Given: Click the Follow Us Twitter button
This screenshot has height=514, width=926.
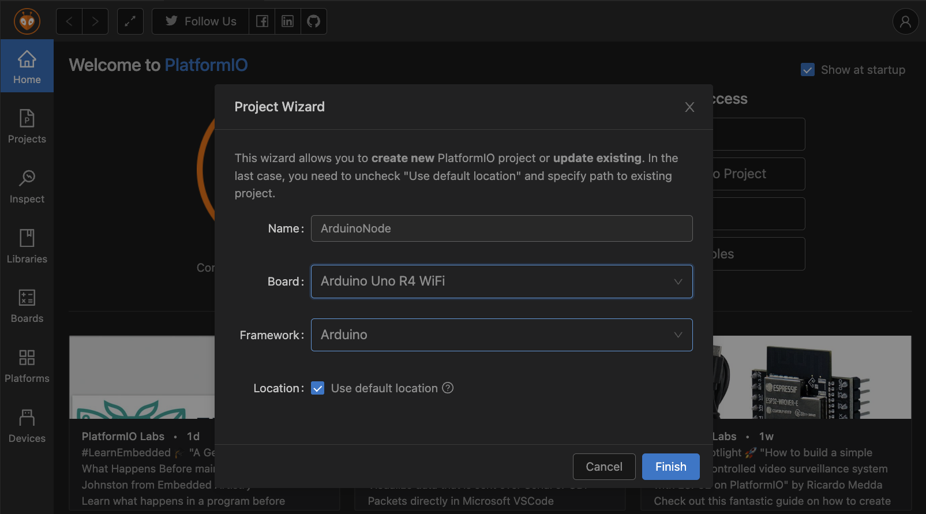Looking at the screenshot, I should point(201,21).
